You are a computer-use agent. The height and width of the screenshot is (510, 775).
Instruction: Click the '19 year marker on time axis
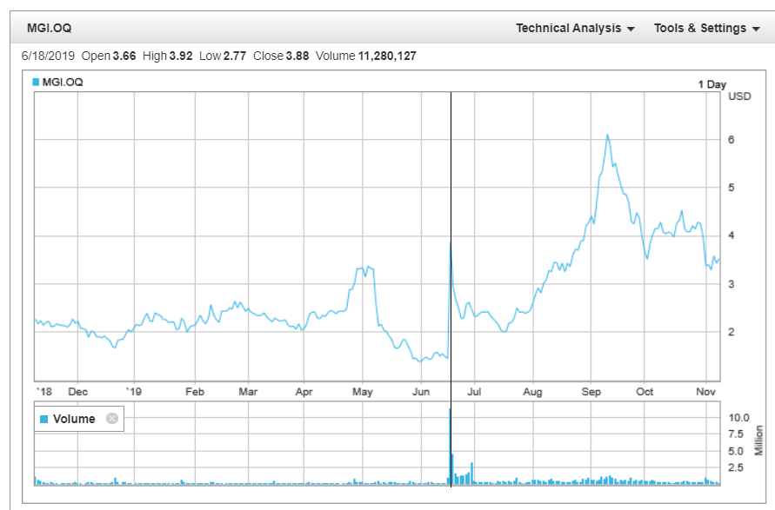132,392
